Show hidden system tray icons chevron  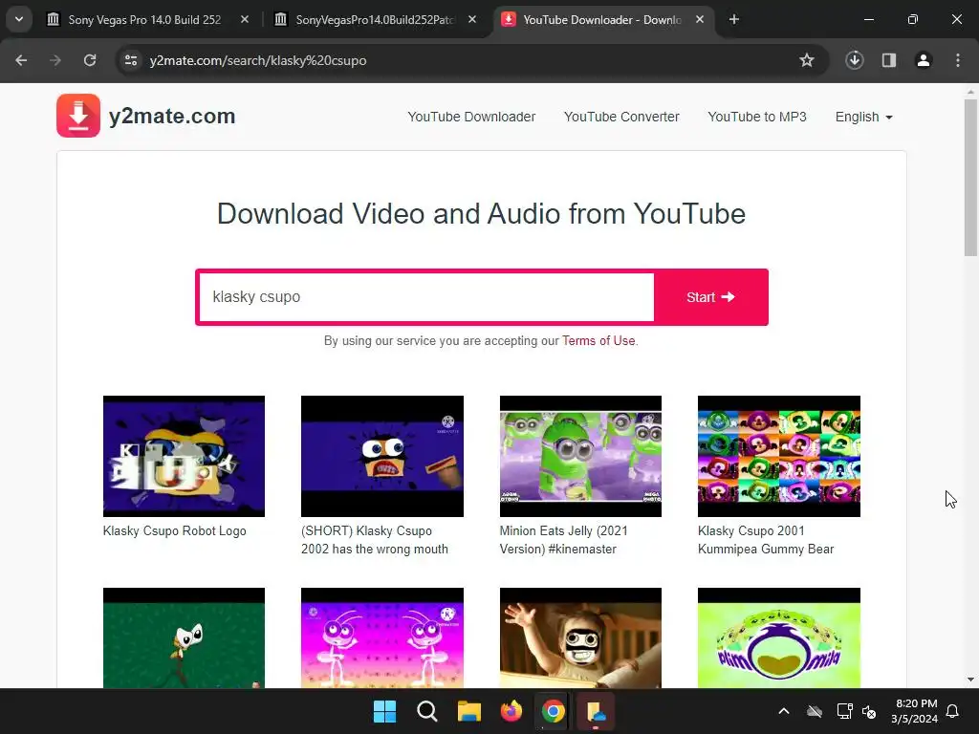(x=784, y=711)
